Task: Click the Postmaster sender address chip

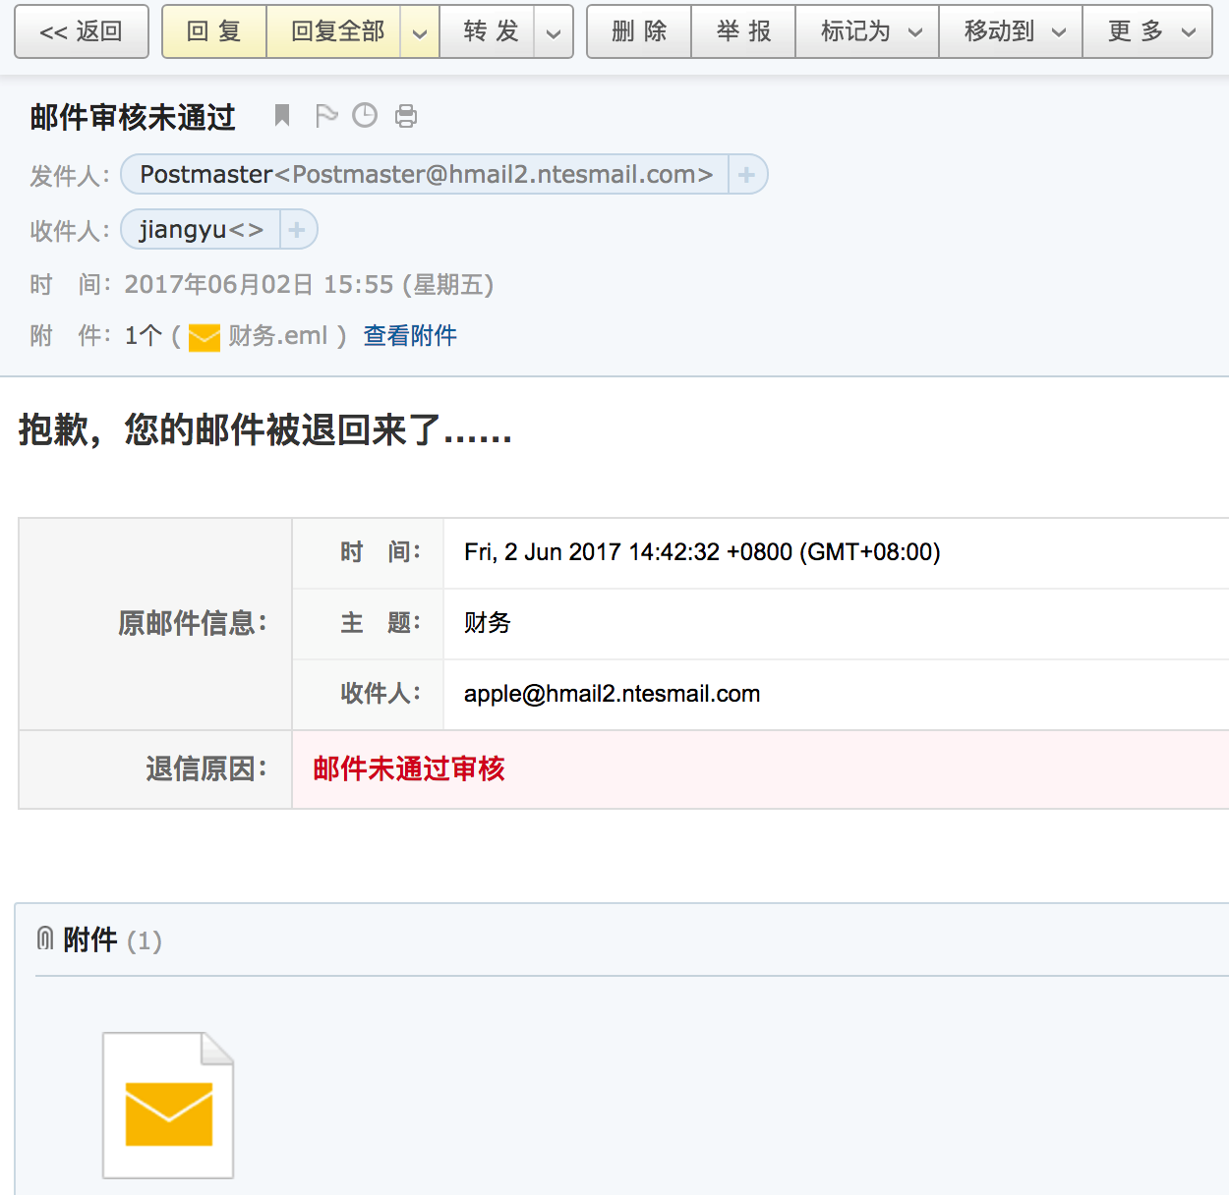Action: (425, 175)
